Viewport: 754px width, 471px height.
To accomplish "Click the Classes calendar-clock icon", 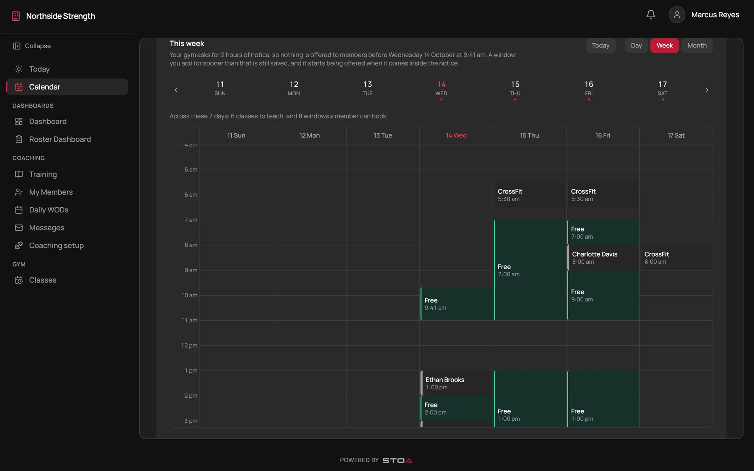I will 19,280.
